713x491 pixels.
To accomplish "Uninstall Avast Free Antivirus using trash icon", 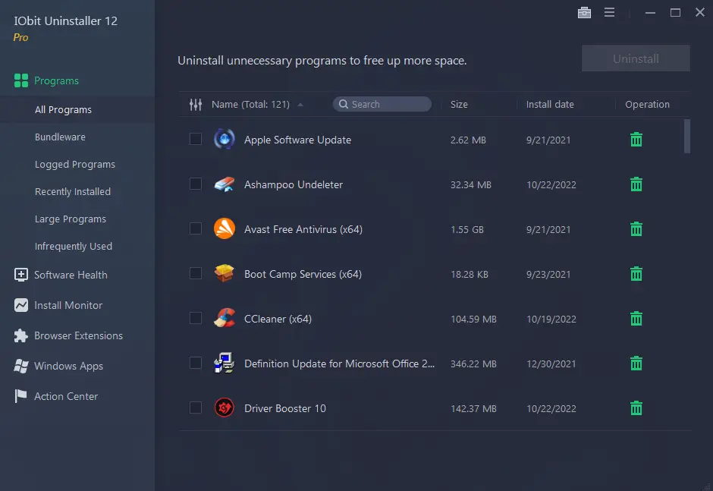I will (x=636, y=229).
